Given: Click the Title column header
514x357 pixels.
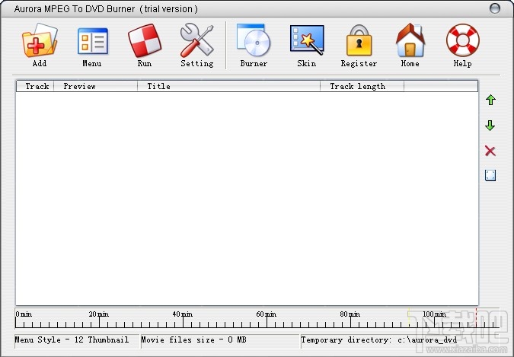Looking at the screenshot, I should click(228, 86).
